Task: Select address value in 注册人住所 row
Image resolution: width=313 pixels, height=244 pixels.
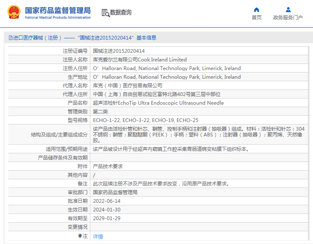Action: click(167, 68)
